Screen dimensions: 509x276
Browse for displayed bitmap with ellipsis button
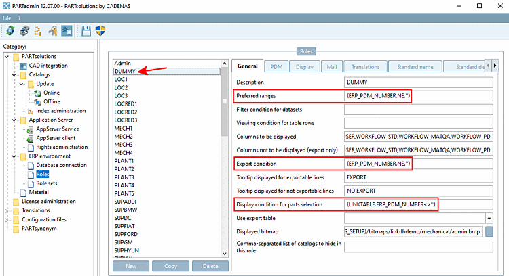pyautogui.click(x=489, y=232)
